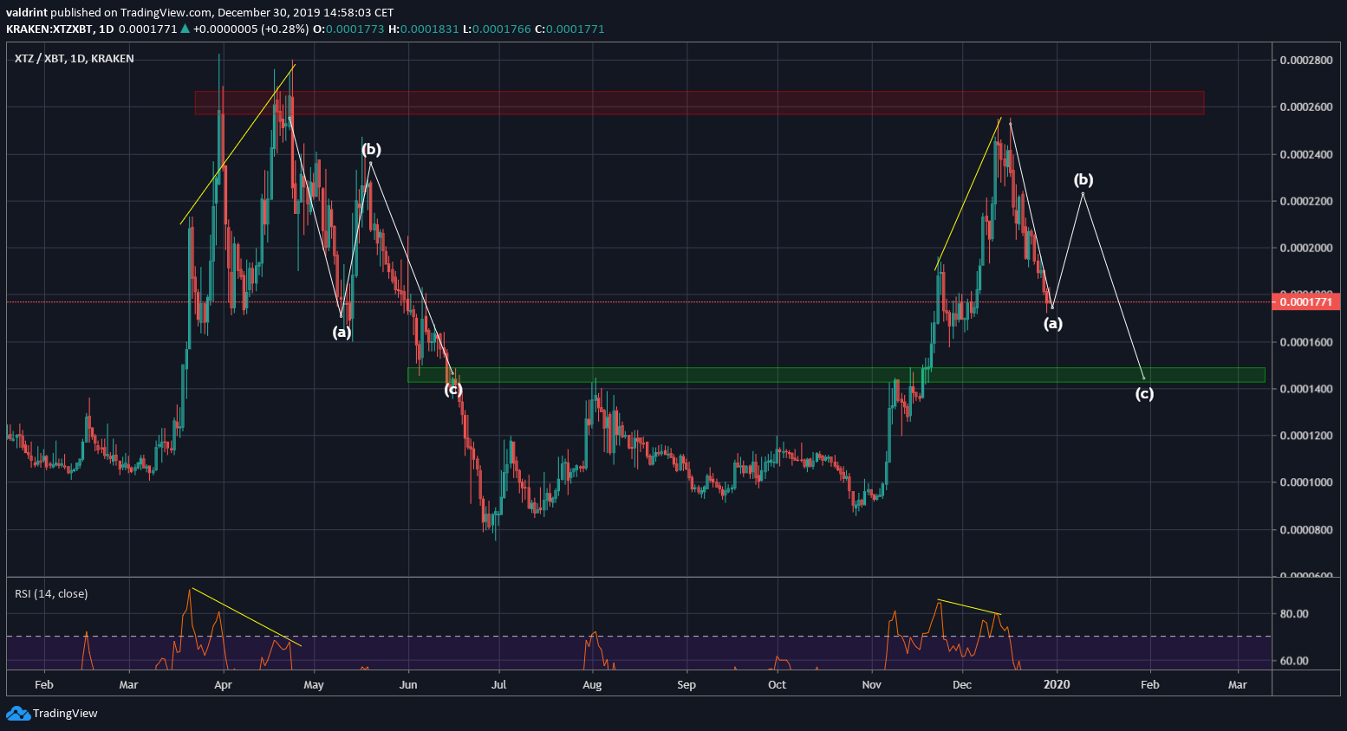Screen dimensions: 1347x731
Task: Click the 0.0001600 price axis label
Action: pyautogui.click(x=1306, y=342)
